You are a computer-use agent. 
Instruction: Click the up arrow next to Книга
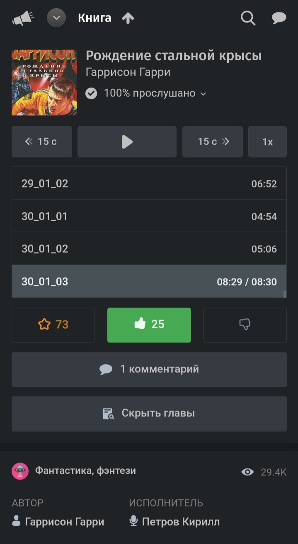click(128, 18)
